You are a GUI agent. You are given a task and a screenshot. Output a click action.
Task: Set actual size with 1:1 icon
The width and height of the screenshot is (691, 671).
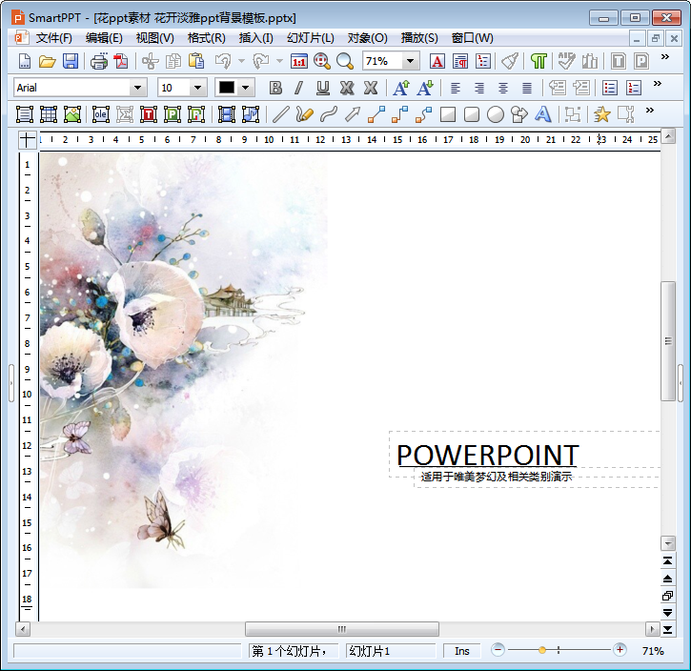pos(299,61)
